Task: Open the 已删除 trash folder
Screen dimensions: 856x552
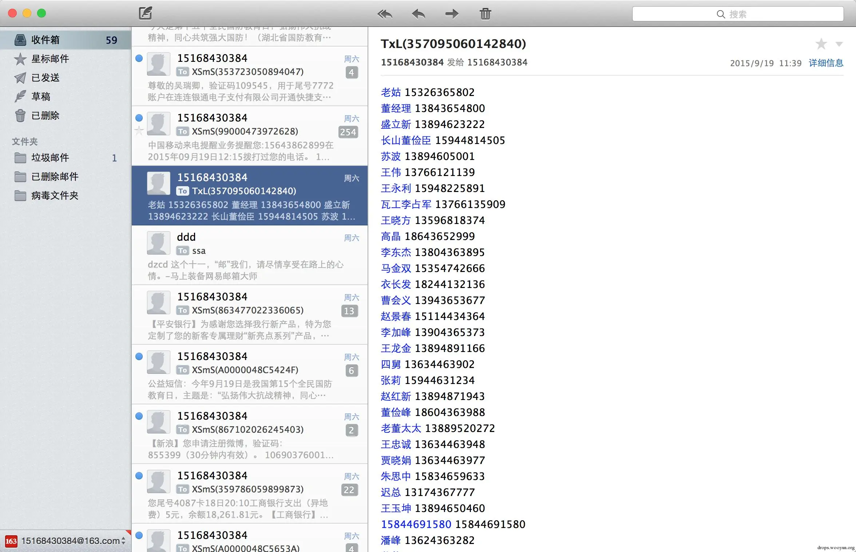Action: [45, 116]
